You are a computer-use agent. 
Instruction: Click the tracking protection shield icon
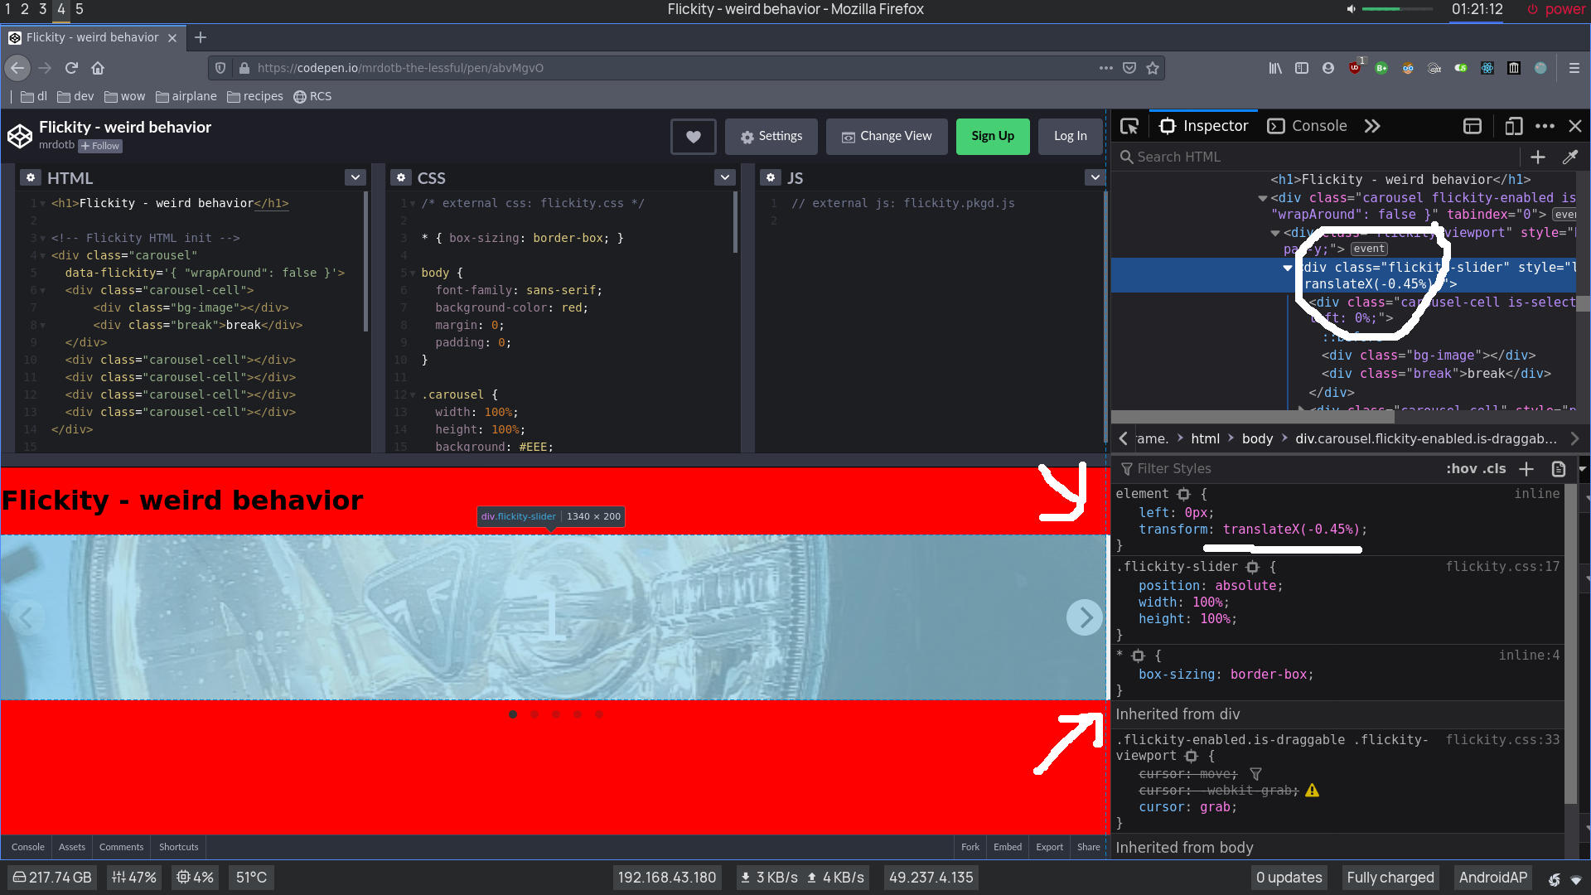[x=220, y=68]
